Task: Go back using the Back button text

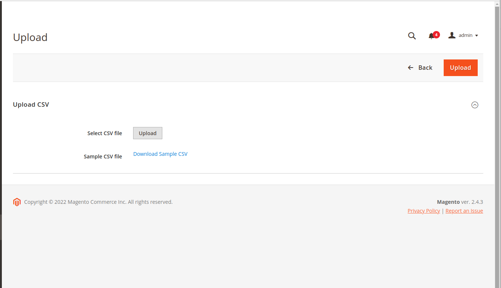Action: 425,68
